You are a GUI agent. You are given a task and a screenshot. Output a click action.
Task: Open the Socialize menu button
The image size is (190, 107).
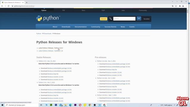(x=146, y=19)
